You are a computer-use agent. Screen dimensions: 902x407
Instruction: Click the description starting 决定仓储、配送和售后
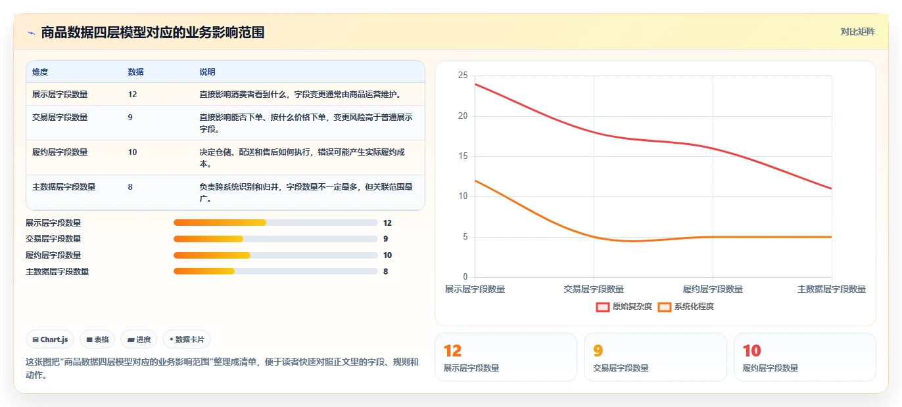(x=302, y=158)
